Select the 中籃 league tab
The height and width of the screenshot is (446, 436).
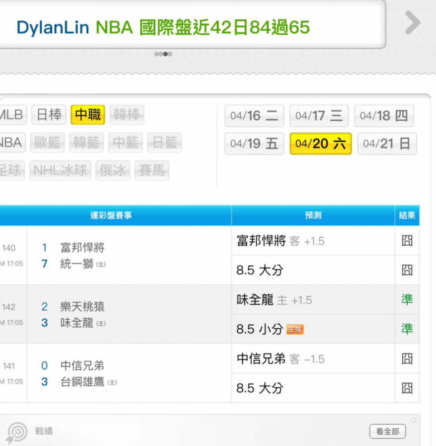tap(126, 143)
